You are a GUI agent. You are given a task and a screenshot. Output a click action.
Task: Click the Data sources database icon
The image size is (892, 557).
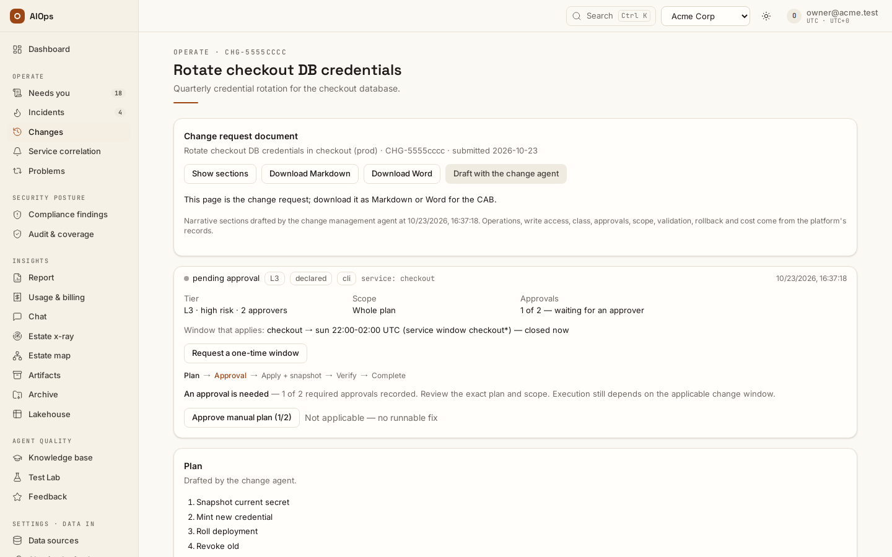tap(17, 541)
